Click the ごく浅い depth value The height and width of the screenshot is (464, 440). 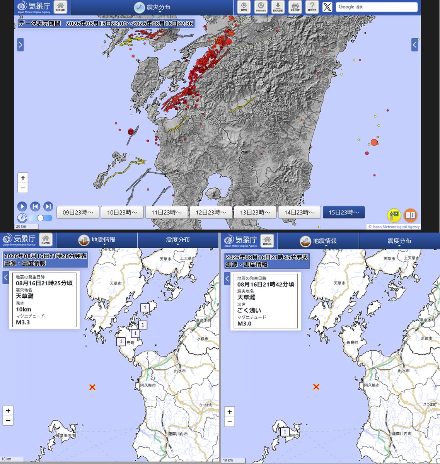(249, 310)
